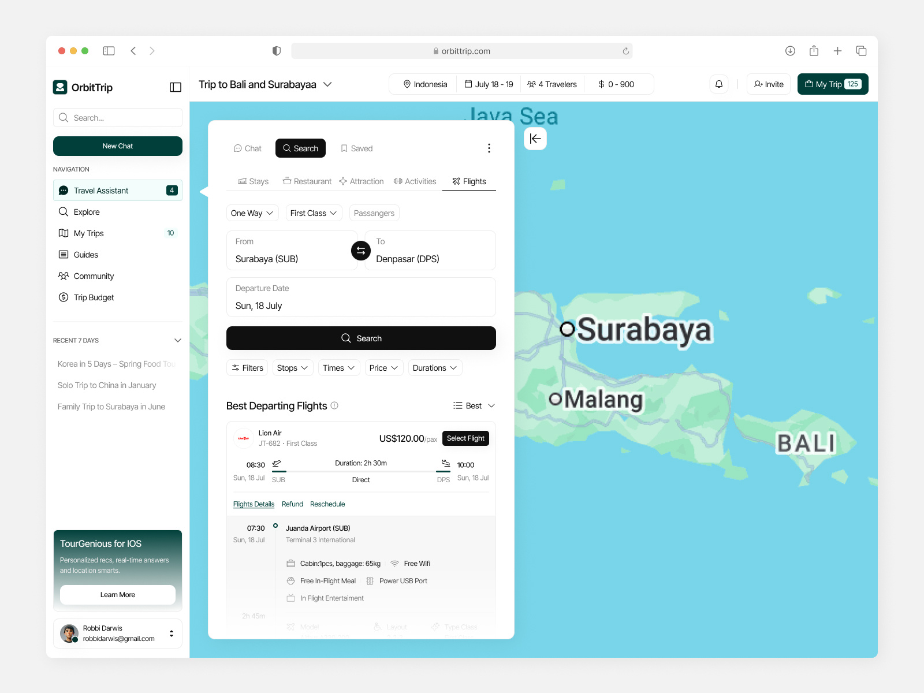
Task: Click the Lion Air airline logo
Action: coord(244,438)
